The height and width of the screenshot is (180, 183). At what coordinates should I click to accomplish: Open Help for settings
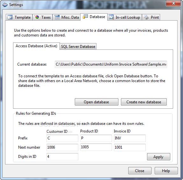(x=166, y=171)
